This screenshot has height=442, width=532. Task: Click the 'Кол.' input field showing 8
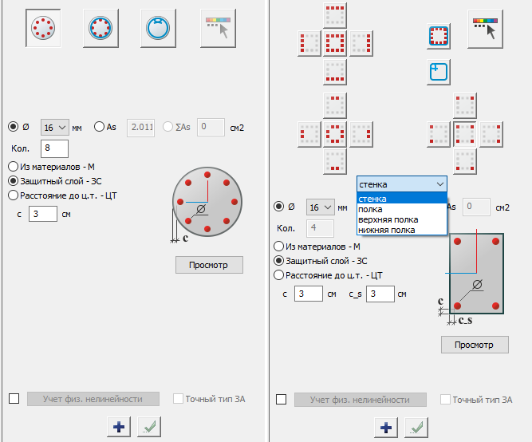point(54,148)
